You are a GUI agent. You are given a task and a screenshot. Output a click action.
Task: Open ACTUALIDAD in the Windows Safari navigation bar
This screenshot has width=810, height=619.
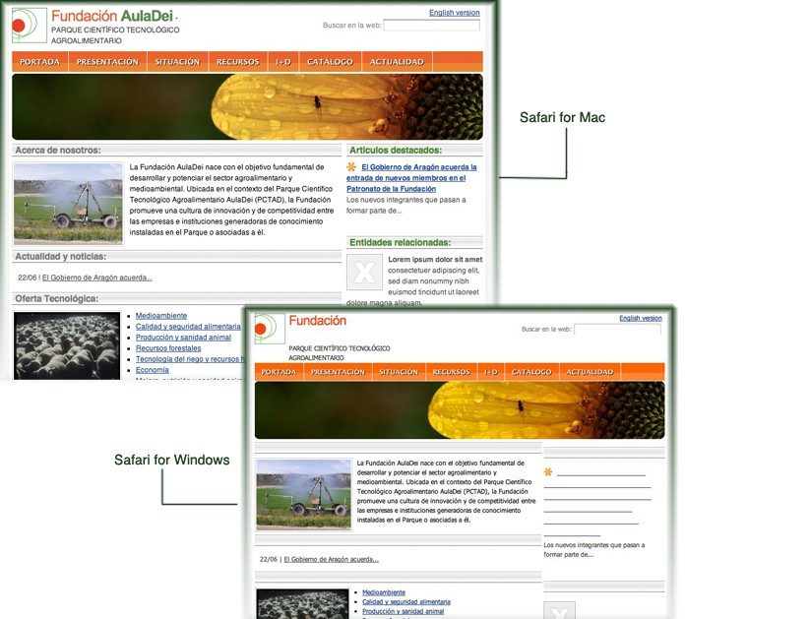(590, 372)
